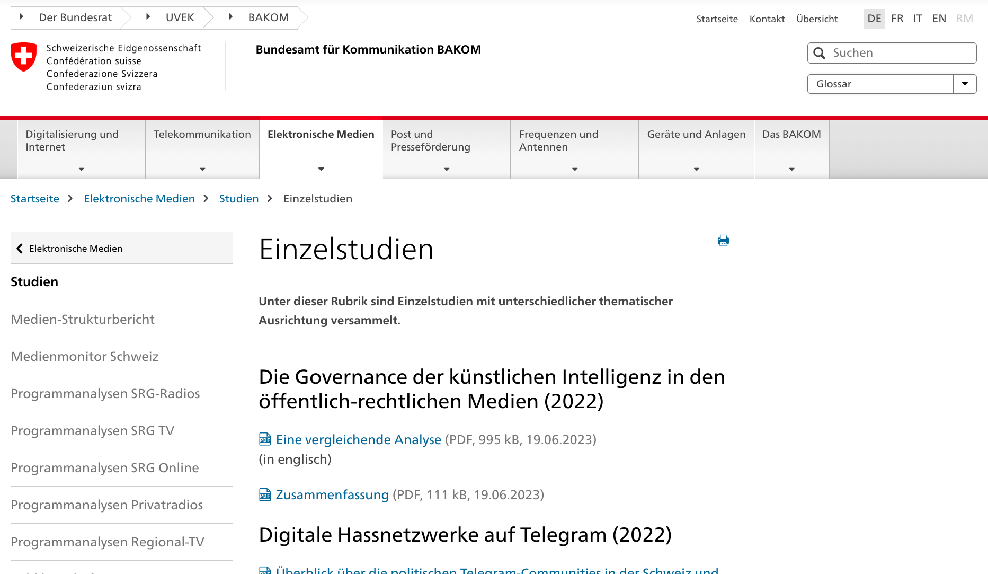Focus the Suchen search field
Screen dimensions: 988x574
point(901,53)
